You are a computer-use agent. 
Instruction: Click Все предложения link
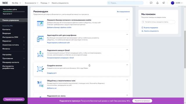point(123,12)
